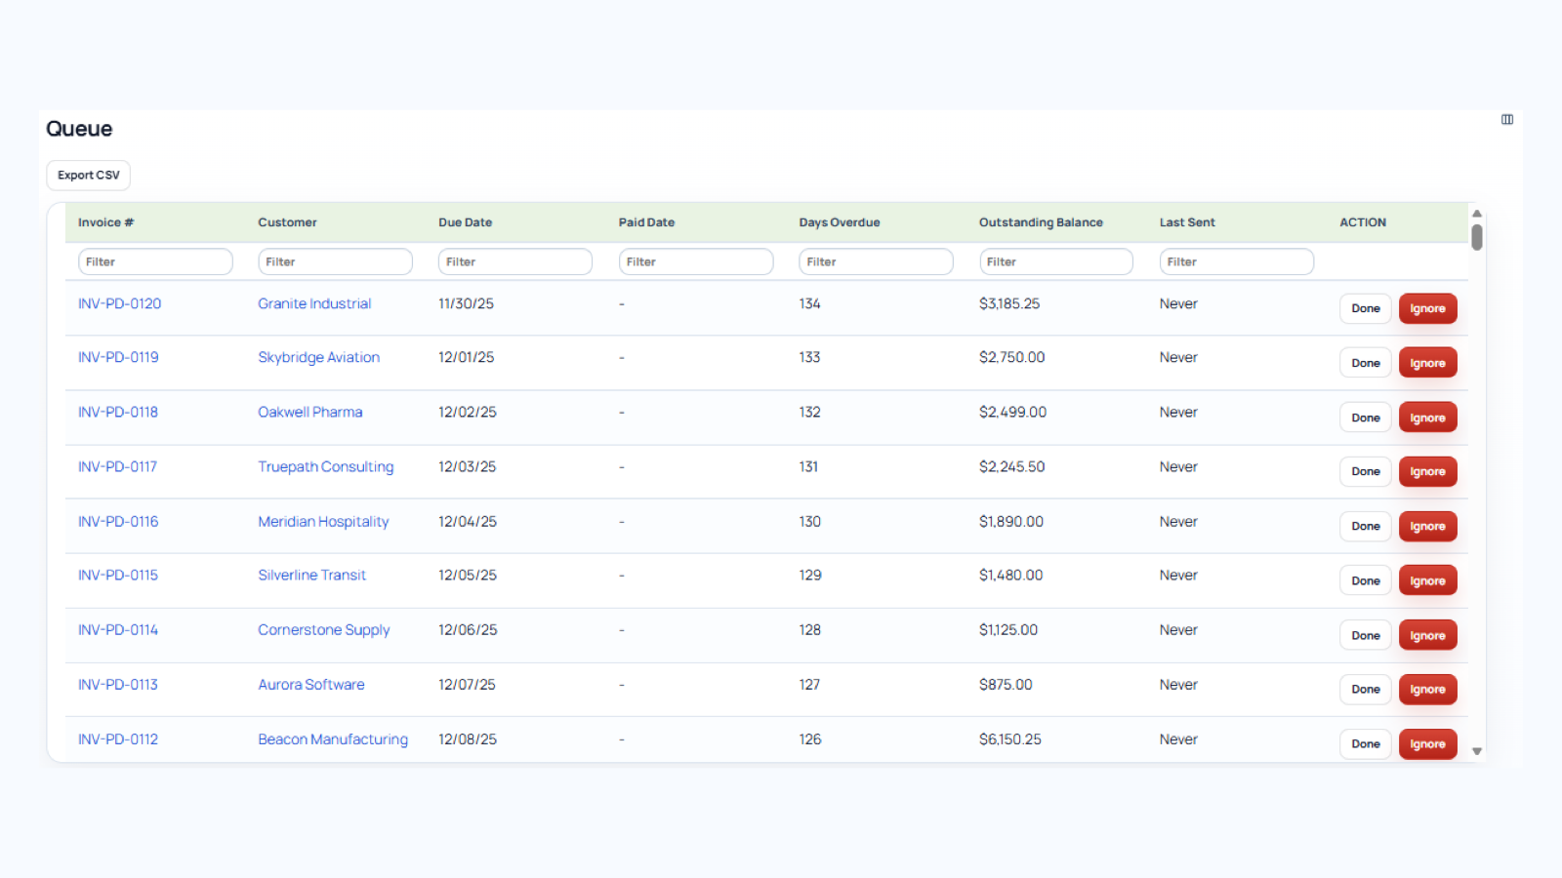This screenshot has width=1562, height=878.
Task: Focus the Days Overdue filter field
Action: coord(876,261)
